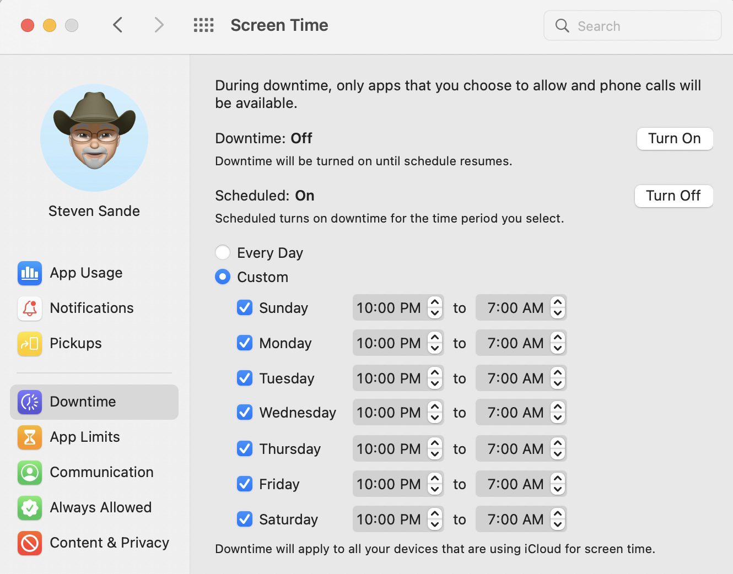This screenshot has height=574, width=733.
Task: Open the App Usage icon in sidebar
Action: pyautogui.click(x=30, y=273)
